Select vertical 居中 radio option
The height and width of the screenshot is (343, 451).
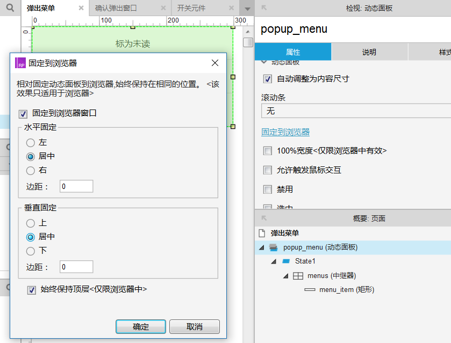[31, 237]
